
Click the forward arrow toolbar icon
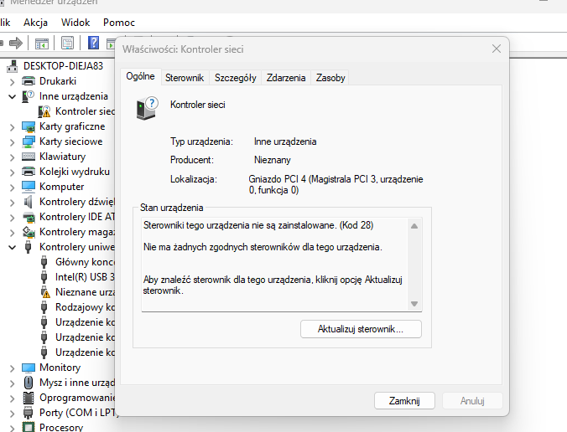[x=16, y=44]
